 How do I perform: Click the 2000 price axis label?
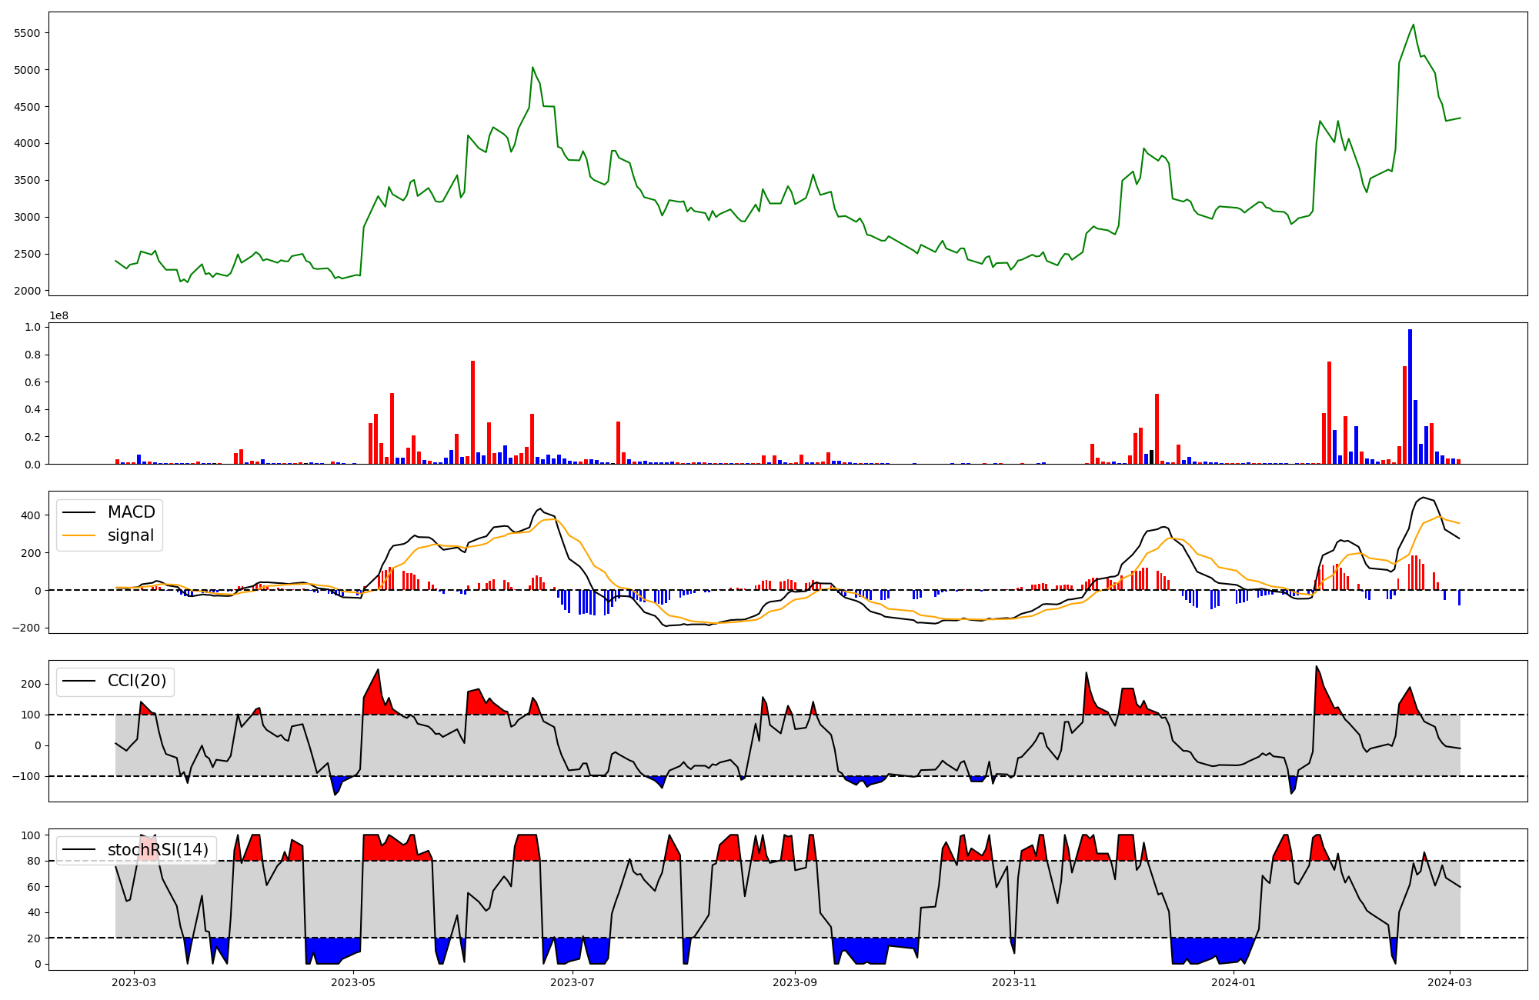point(28,291)
